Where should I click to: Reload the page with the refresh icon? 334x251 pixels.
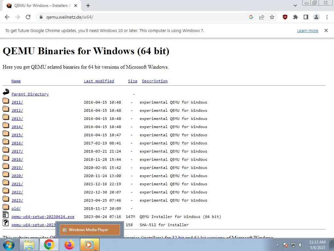(x=28, y=17)
